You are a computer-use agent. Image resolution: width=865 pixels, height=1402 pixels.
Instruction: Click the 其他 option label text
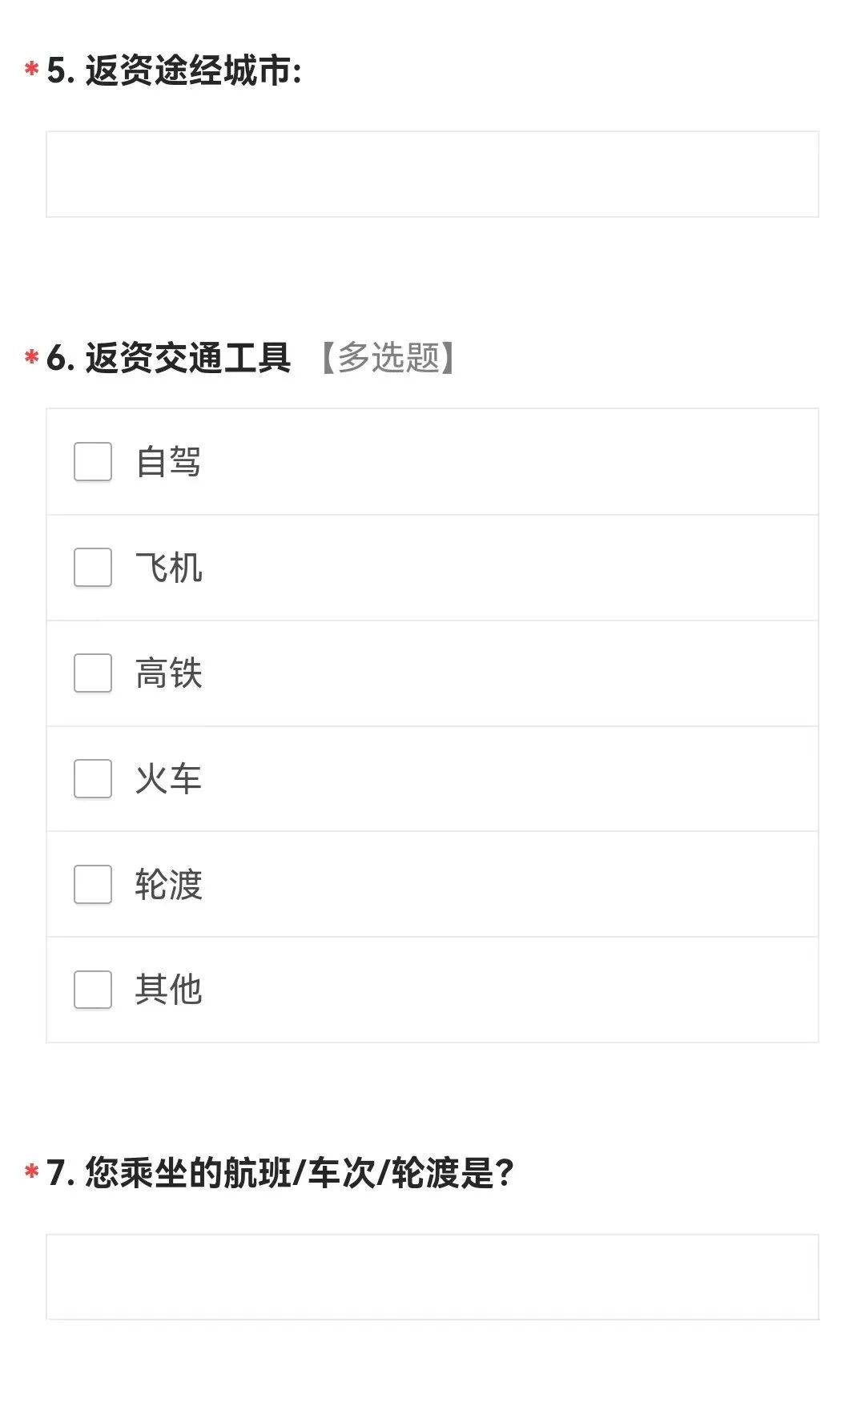pyautogui.click(x=168, y=990)
